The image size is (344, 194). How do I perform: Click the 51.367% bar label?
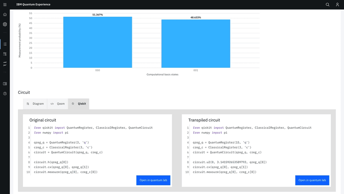(x=97, y=15)
